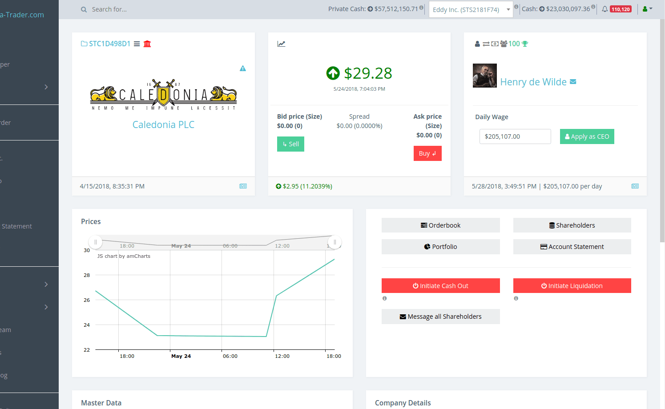Open the user account dropdown at top right

coord(648,9)
